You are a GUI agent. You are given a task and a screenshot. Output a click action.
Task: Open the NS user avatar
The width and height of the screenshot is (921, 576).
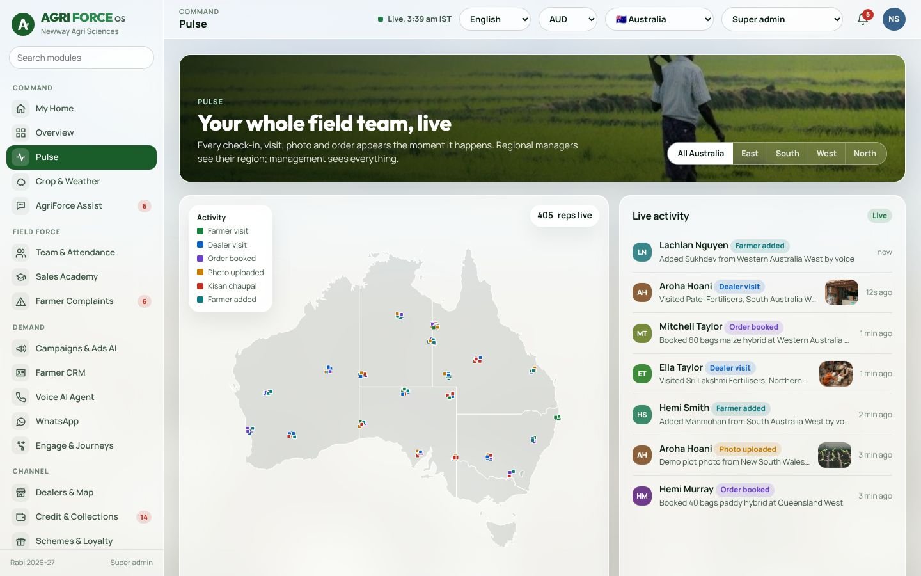coord(893,19)
